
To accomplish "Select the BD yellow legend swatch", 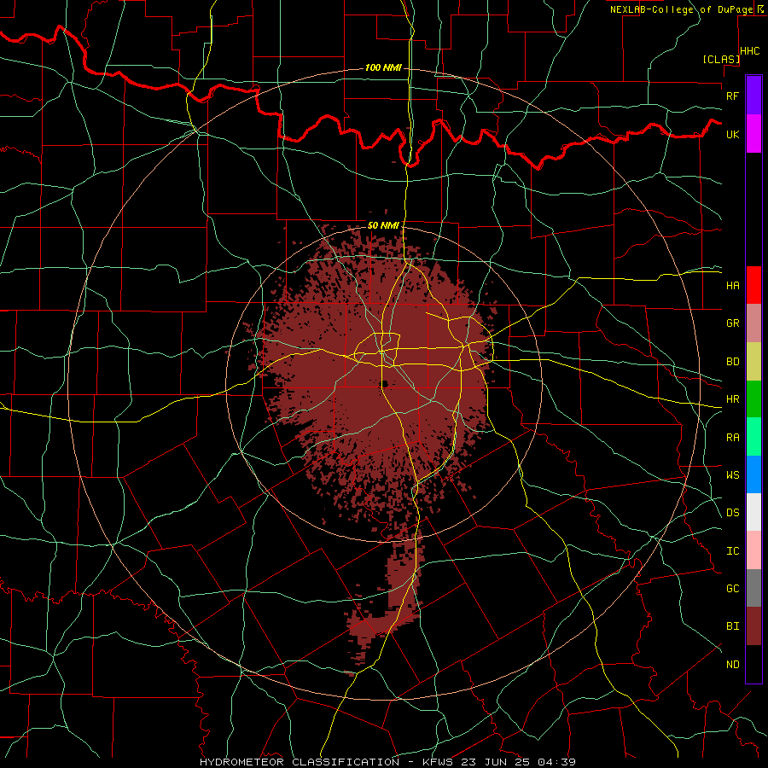I will 753,362.
